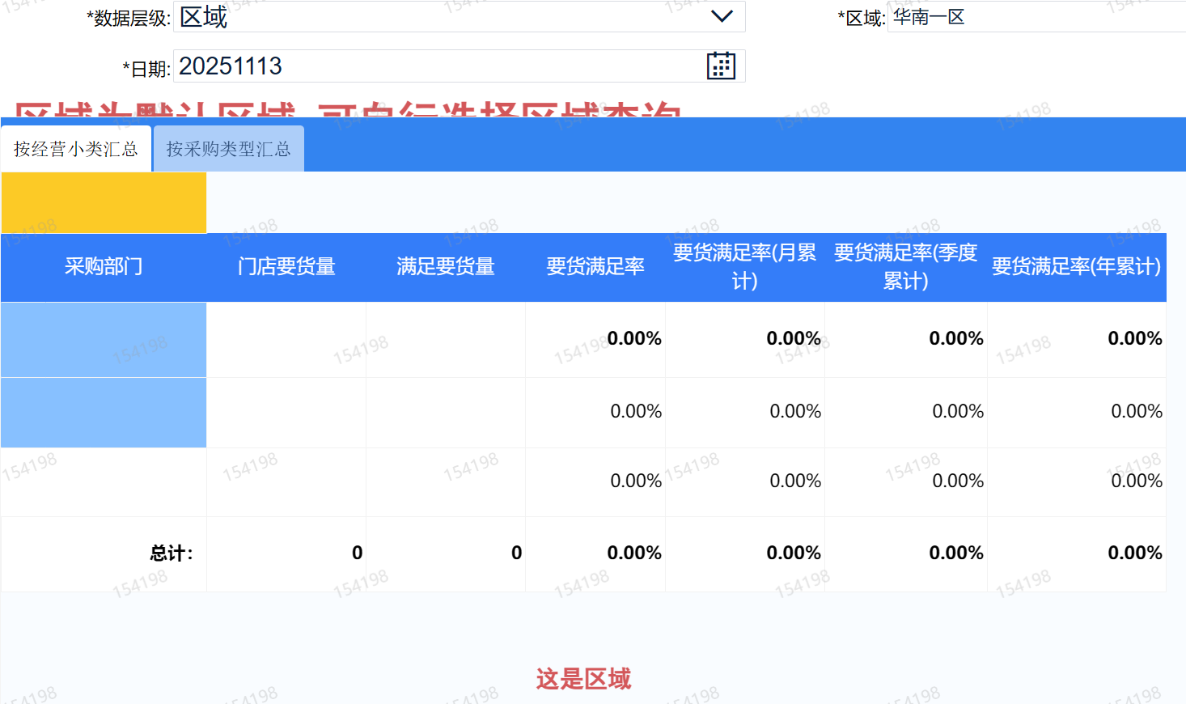Click the *数据层级: field label
The height and width of the screenshot is (704, 1186).
tap(129, 19)
